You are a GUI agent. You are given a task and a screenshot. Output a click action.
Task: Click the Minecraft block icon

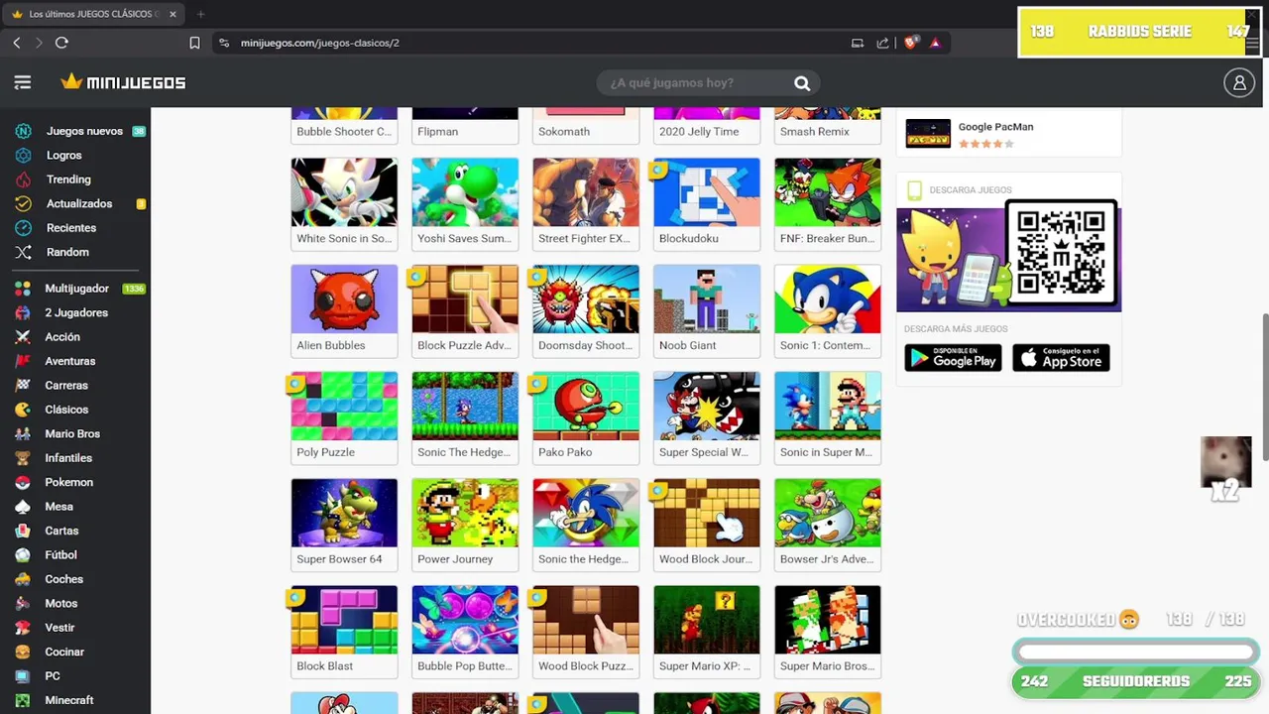point(23,700)
